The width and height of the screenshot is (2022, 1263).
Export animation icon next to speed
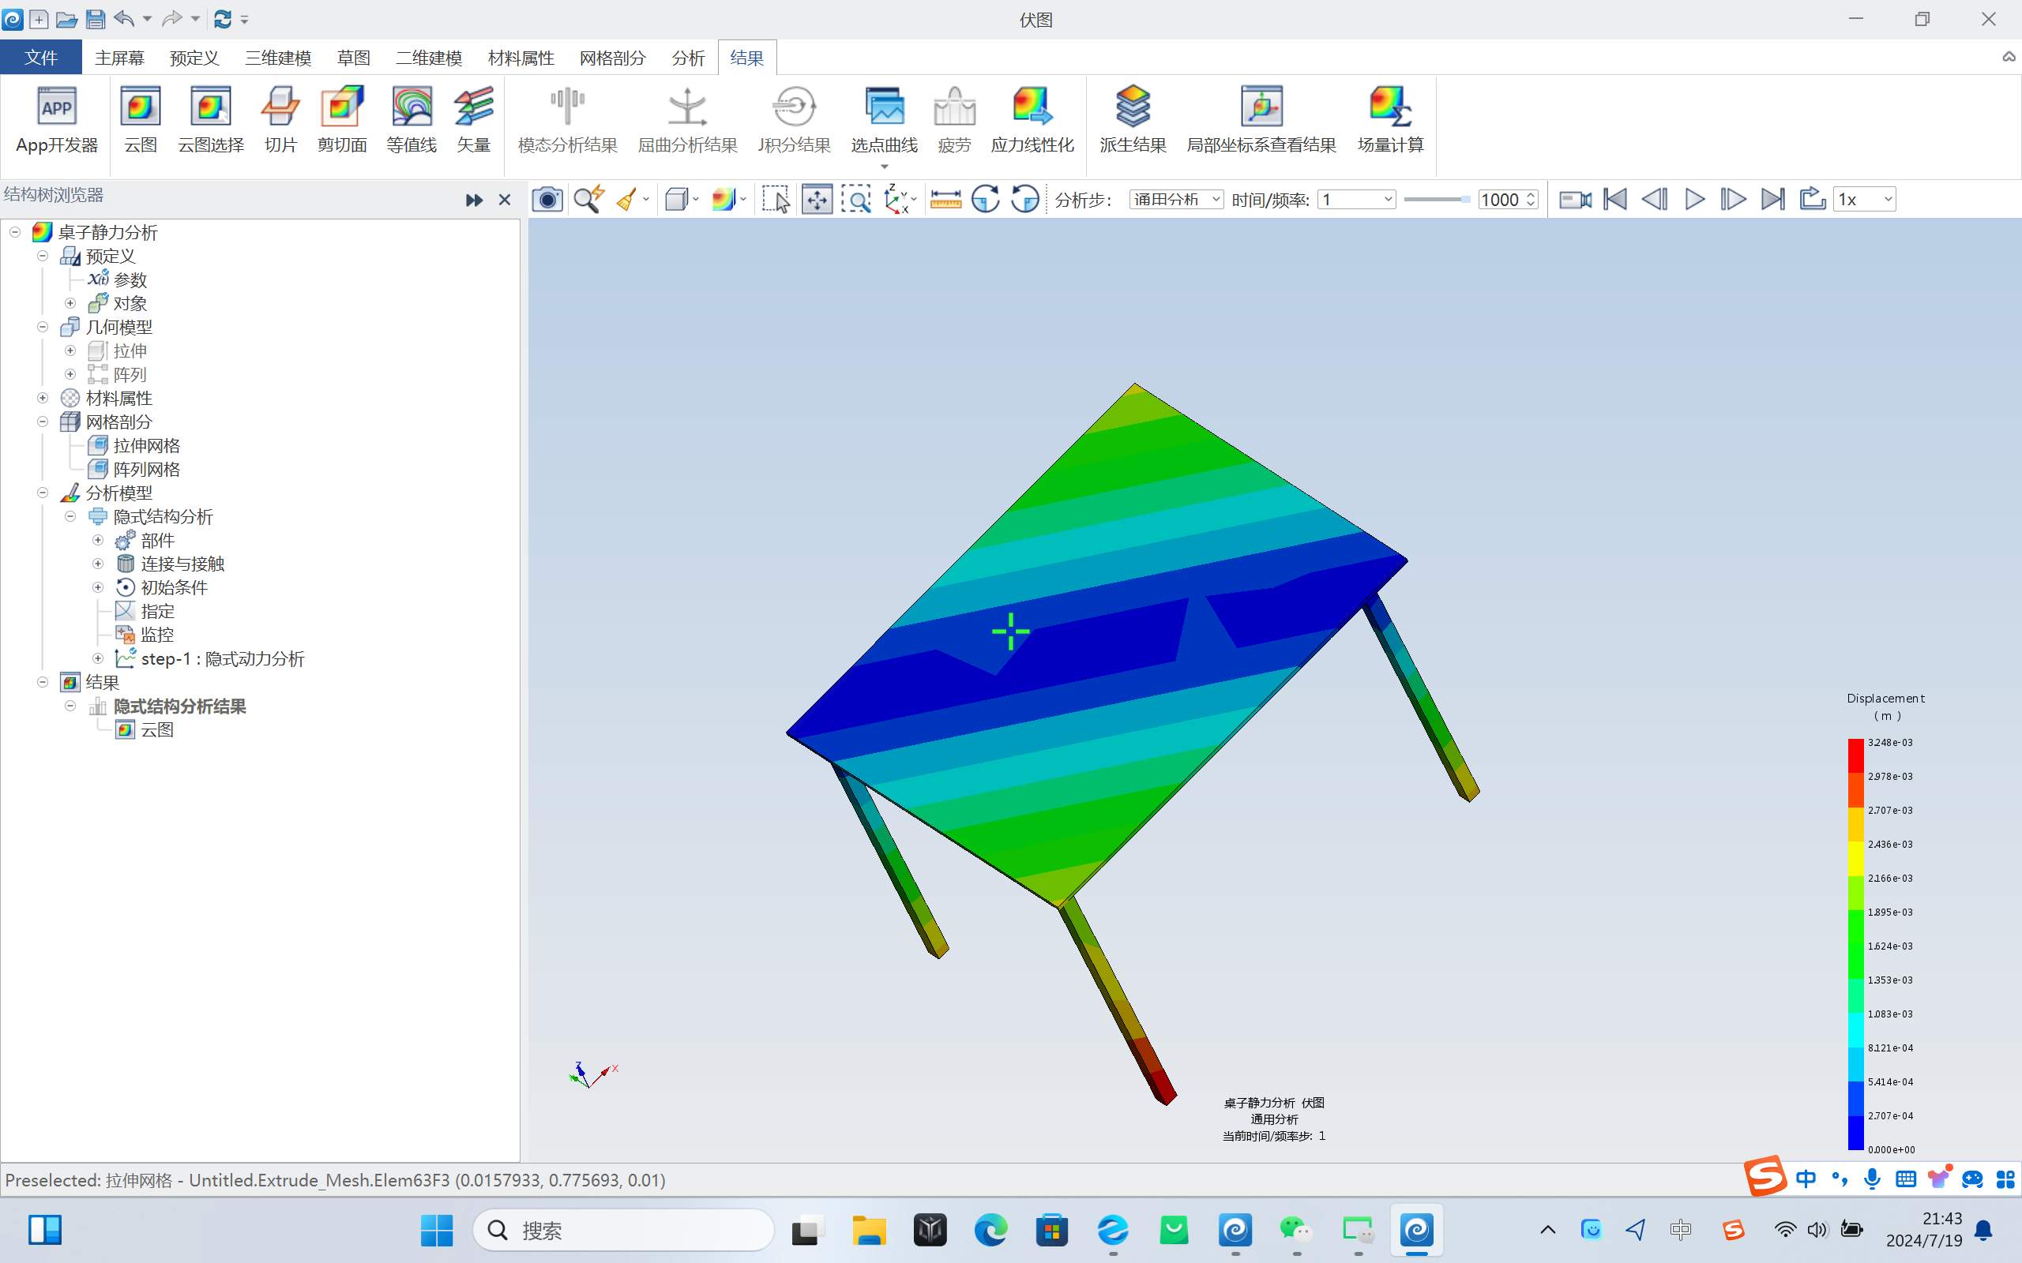point(1811,200)
